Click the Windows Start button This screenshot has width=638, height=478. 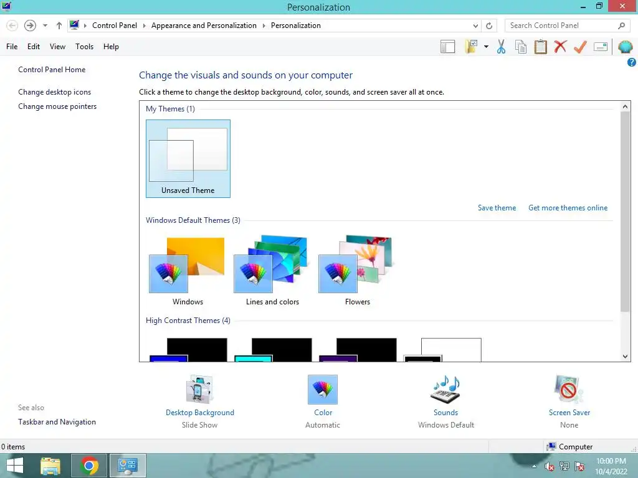[x=15, y=466]
